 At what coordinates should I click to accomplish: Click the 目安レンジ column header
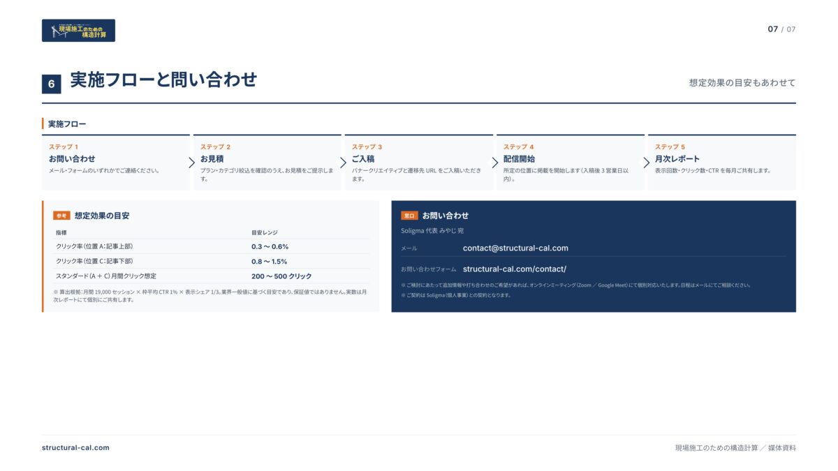(x=265, y=232)
